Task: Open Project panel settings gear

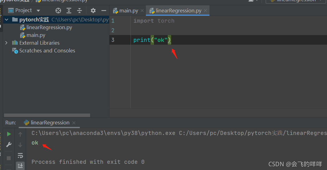Action: (93, 11)
